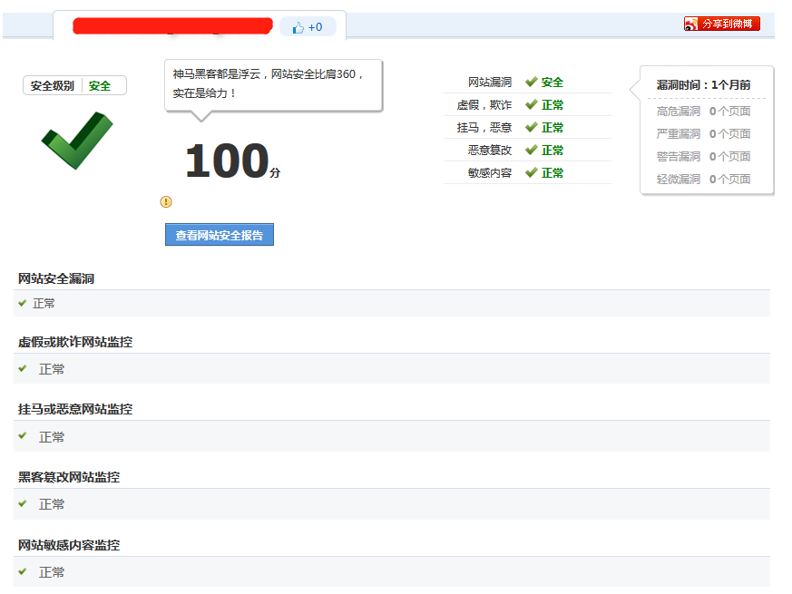
Task: Click the checkmark next to 虚假，欺诈
Action: (531, 104)
